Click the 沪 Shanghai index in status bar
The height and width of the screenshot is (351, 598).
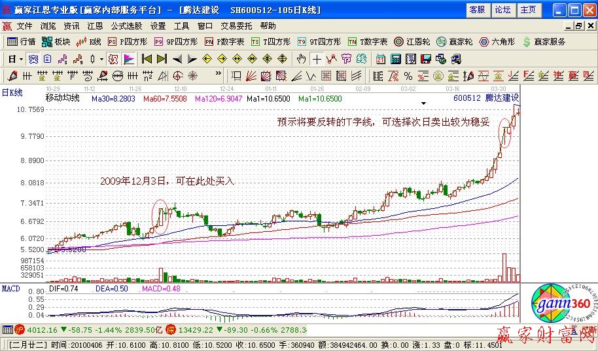(x=19, y=329)
